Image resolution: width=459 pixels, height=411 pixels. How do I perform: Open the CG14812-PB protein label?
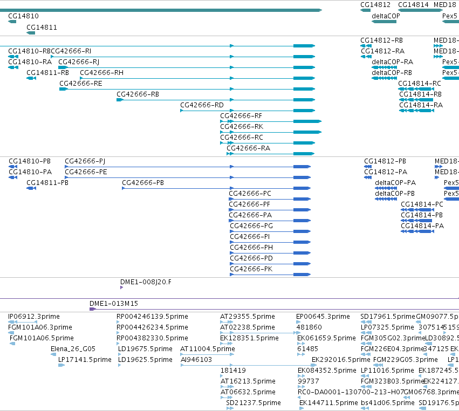point(385,162)
